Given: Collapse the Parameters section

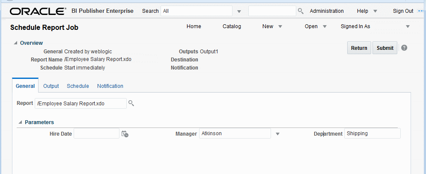Looking at the screenshot, I should coord(20,122).
